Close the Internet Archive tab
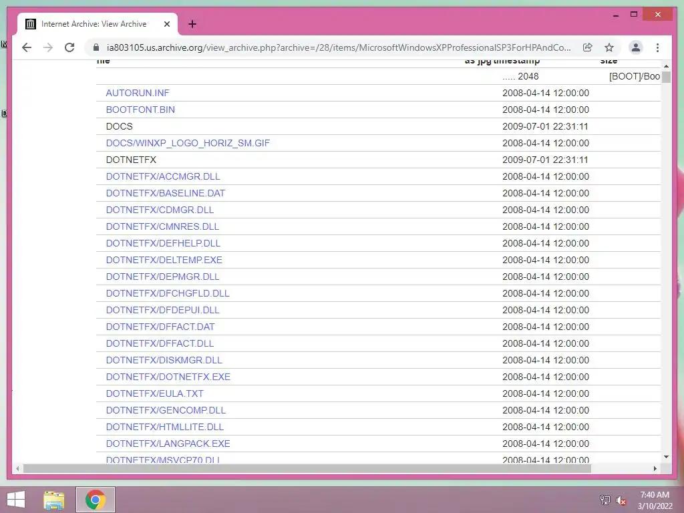This screenshot has height=513, width=684. [166, 24]
